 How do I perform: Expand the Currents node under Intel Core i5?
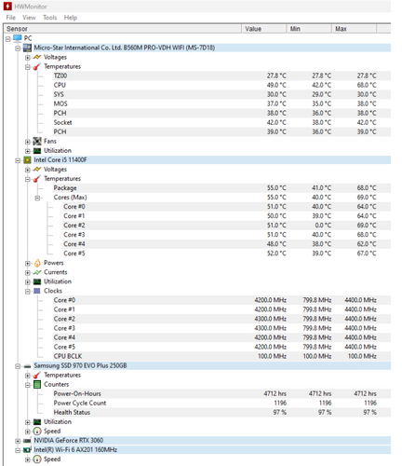click(28, 273)
